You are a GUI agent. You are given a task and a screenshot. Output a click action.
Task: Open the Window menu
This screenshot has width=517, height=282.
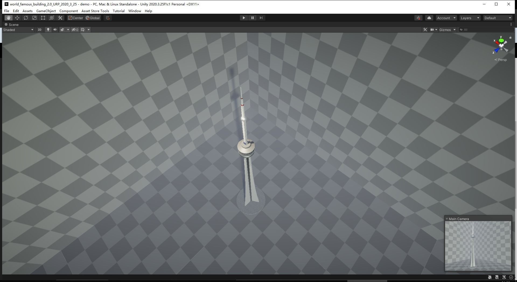[x=135, y=11]
